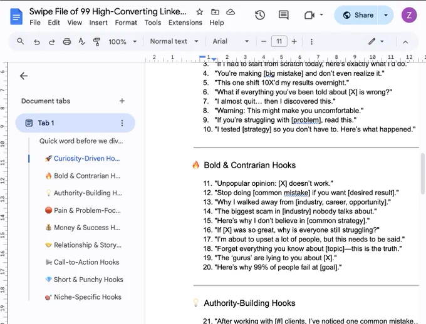Start a video call
The image size is (426, 324).
coord(309,15)
